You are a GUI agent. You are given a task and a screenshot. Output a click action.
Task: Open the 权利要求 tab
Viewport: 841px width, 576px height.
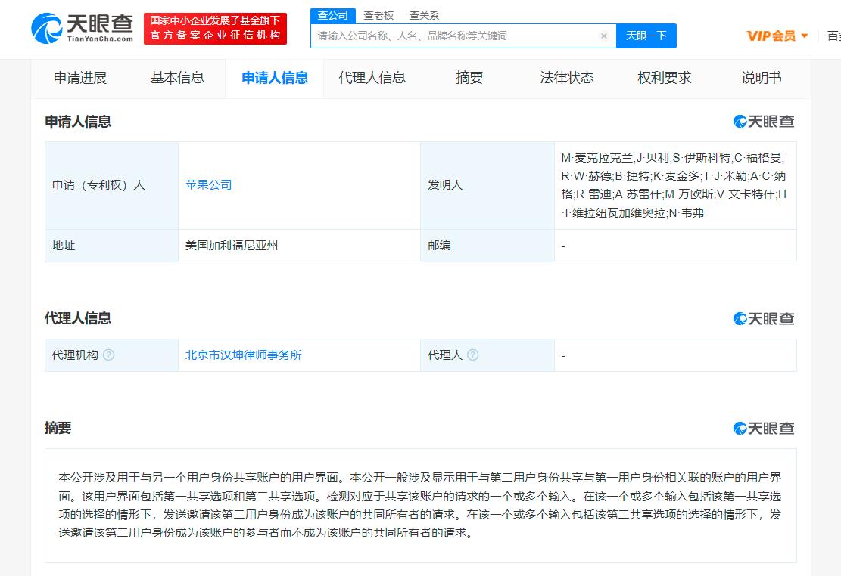(x=664, y=78)
